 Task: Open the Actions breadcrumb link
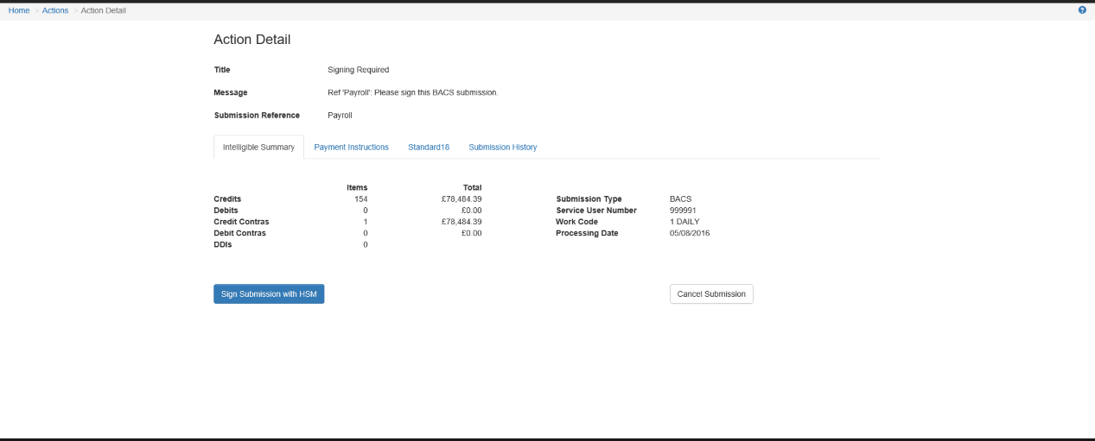[55, 10]
